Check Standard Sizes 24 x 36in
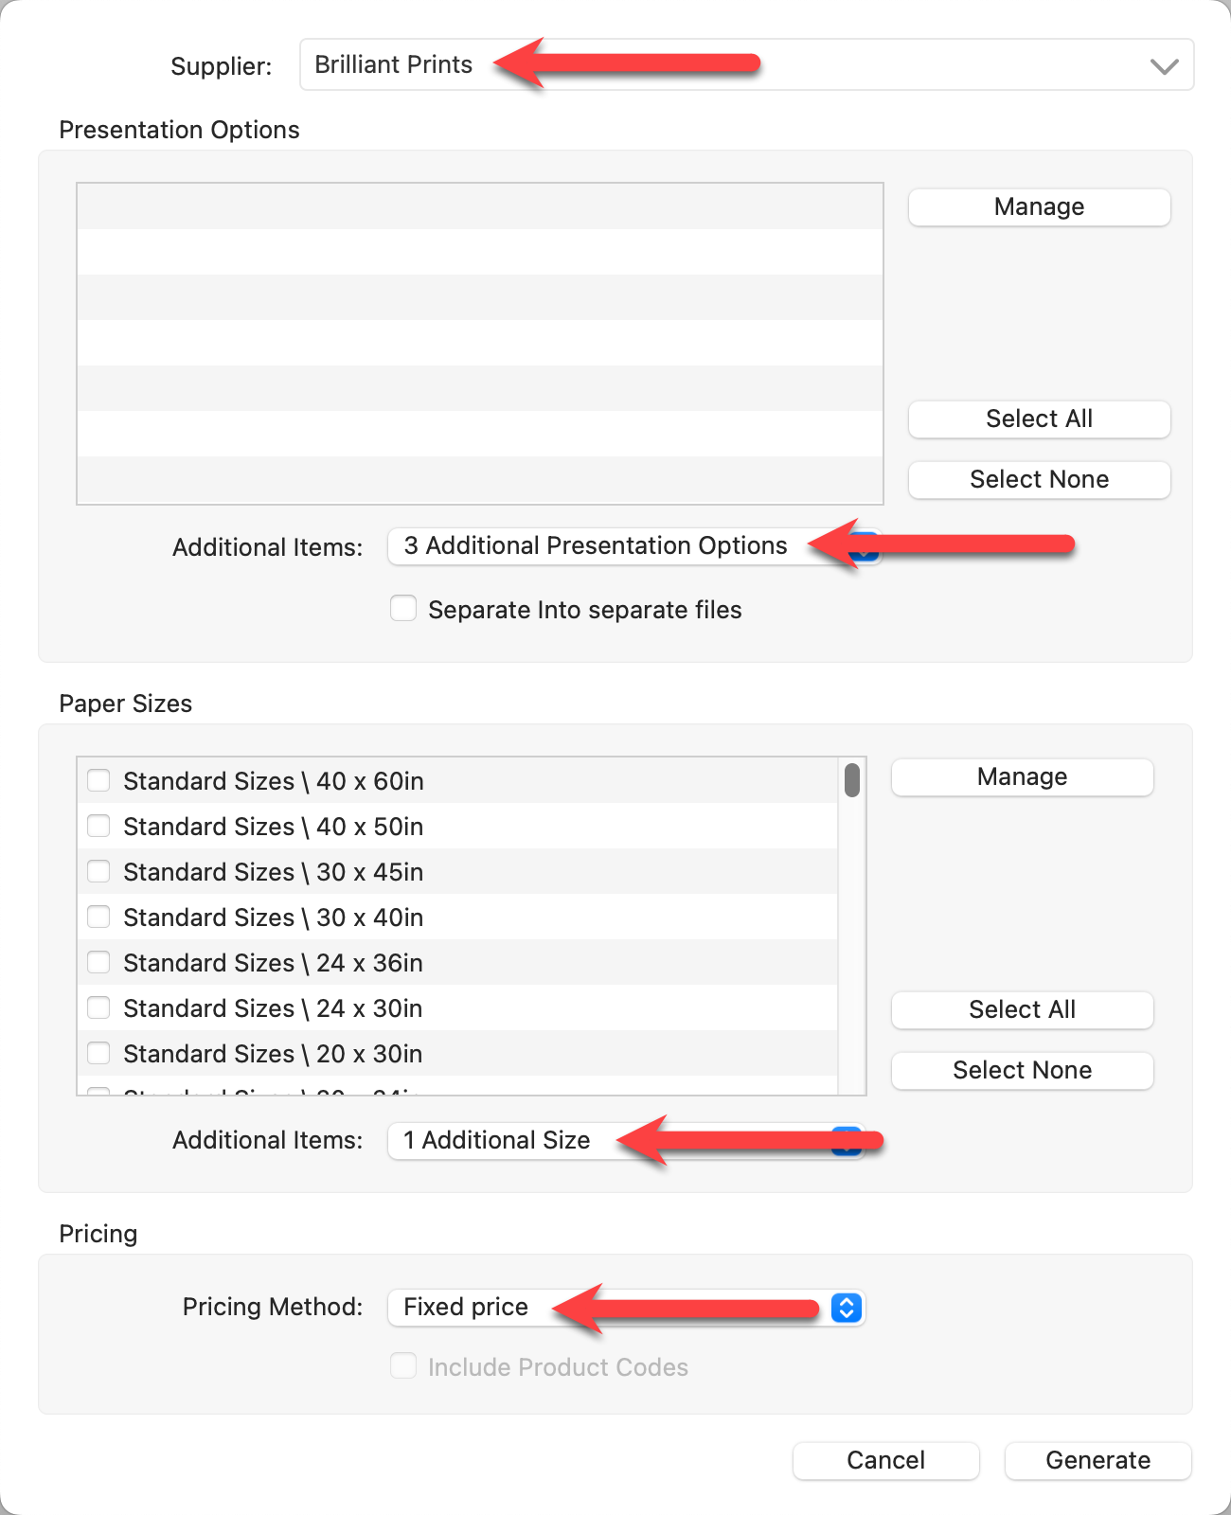Screen dimensions: 1231x1515 (x=98, y=963)
